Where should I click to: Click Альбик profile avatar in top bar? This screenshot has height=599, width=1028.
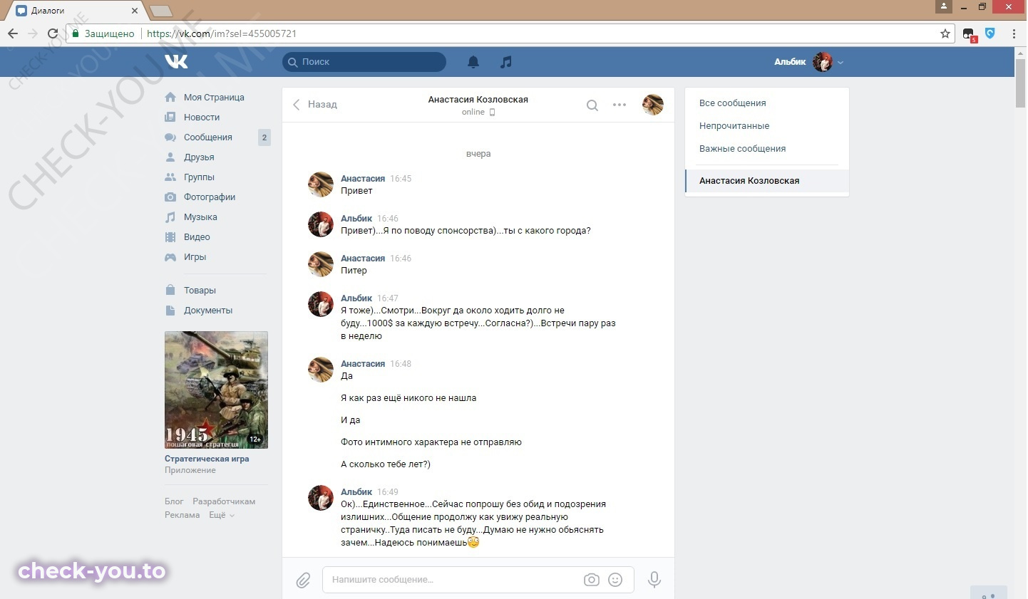point(823,62)
